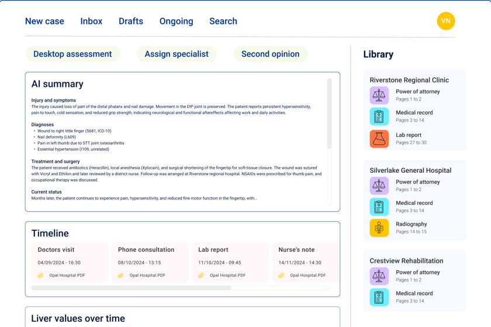
Task: Open the Search tab
Action: click(223, 21)
